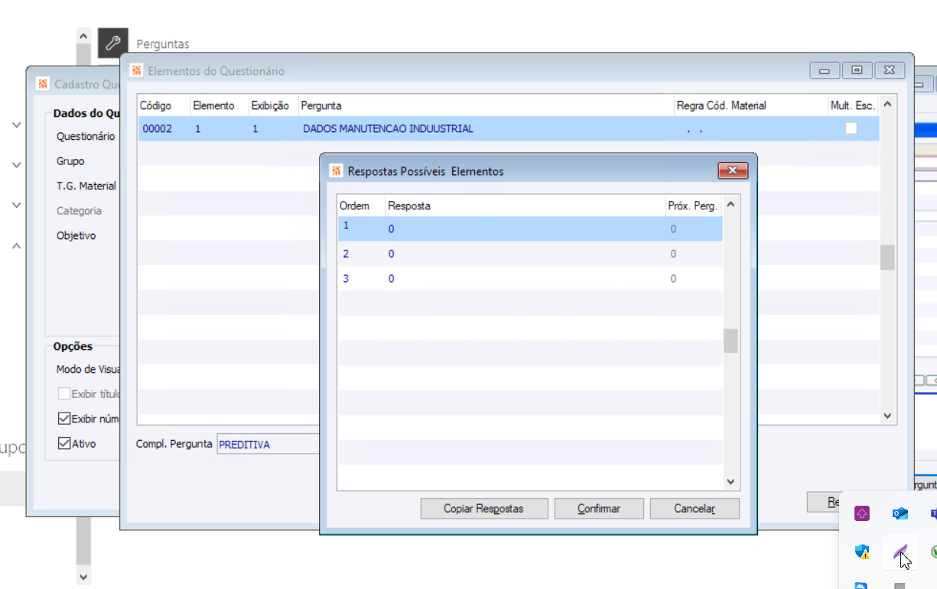Minimize the Elementos do Questionário window
This screenshot has height=589, width=937.
point(825,70)
